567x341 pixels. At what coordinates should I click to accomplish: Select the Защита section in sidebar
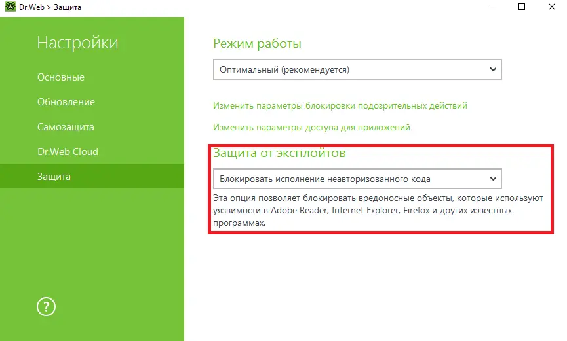pos(92,176)
